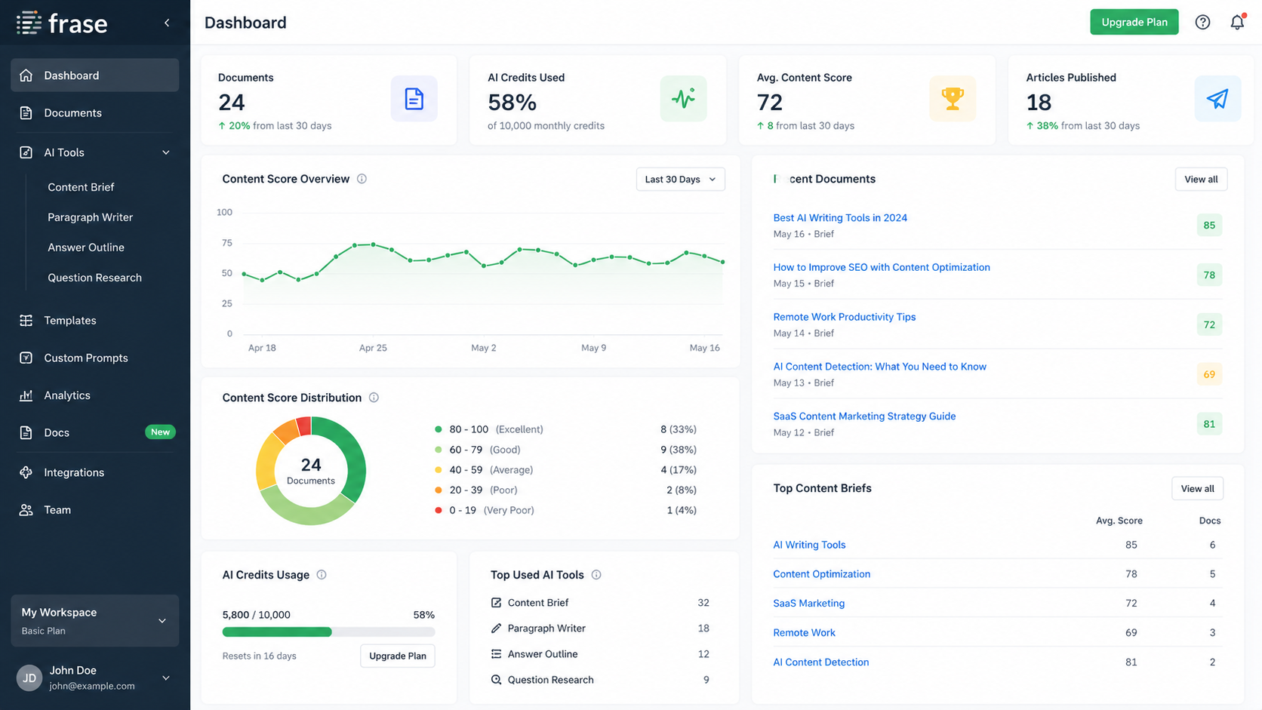Click the Answer Outline list icon
Image resolution: width=1262 pixels, height=710 pixels.
(496, 654)
